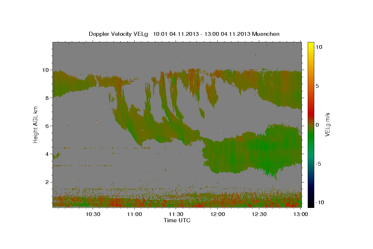Click the '11:30' time axis label
Image resolution: width=373 pixels, height=249 pixels.
(176, 214)
